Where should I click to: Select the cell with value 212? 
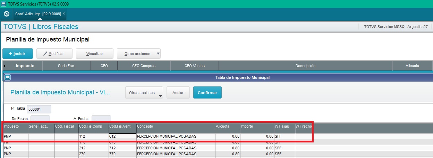tap(93, 148)
